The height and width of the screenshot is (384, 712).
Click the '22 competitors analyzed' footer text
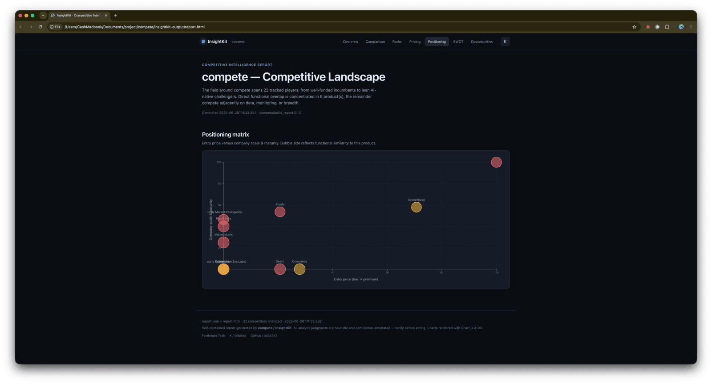[x=262, y=321]
